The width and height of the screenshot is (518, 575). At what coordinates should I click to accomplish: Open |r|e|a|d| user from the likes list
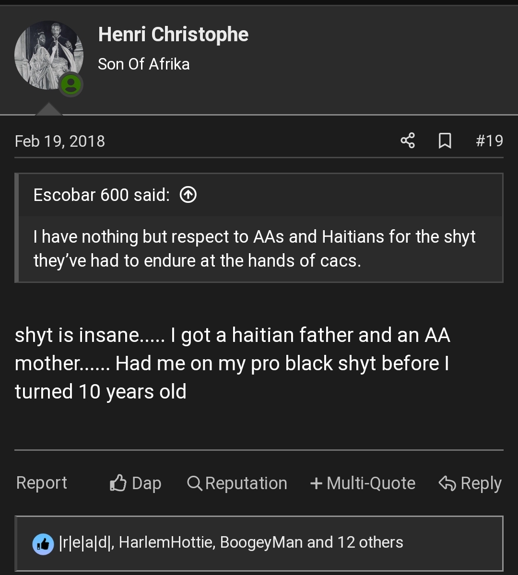(x=86, y=542)
